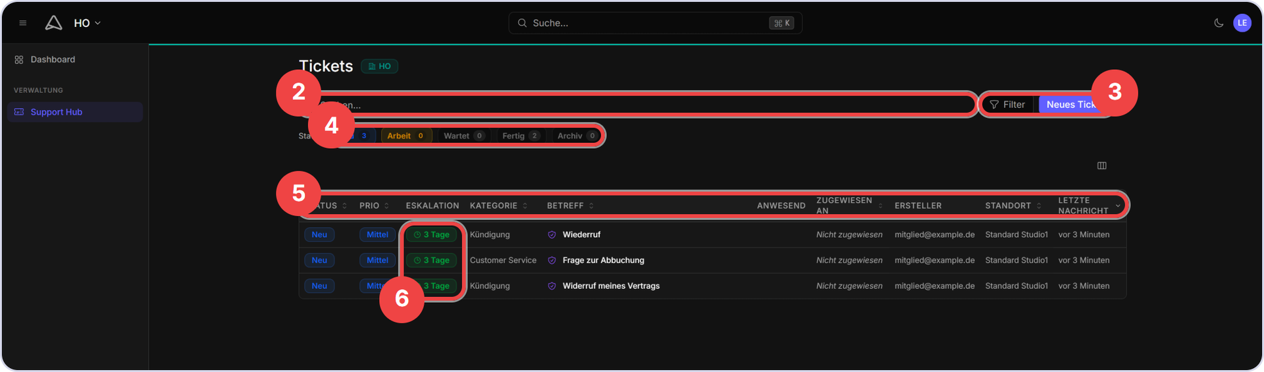Click the triangle app logo
This screenshot has width=1264, height=372.
[53, 23]
